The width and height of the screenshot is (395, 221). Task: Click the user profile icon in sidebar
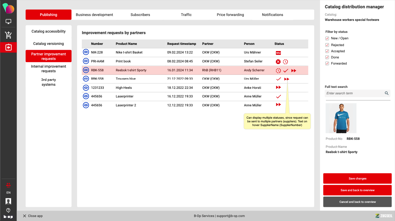coord(8,201)
